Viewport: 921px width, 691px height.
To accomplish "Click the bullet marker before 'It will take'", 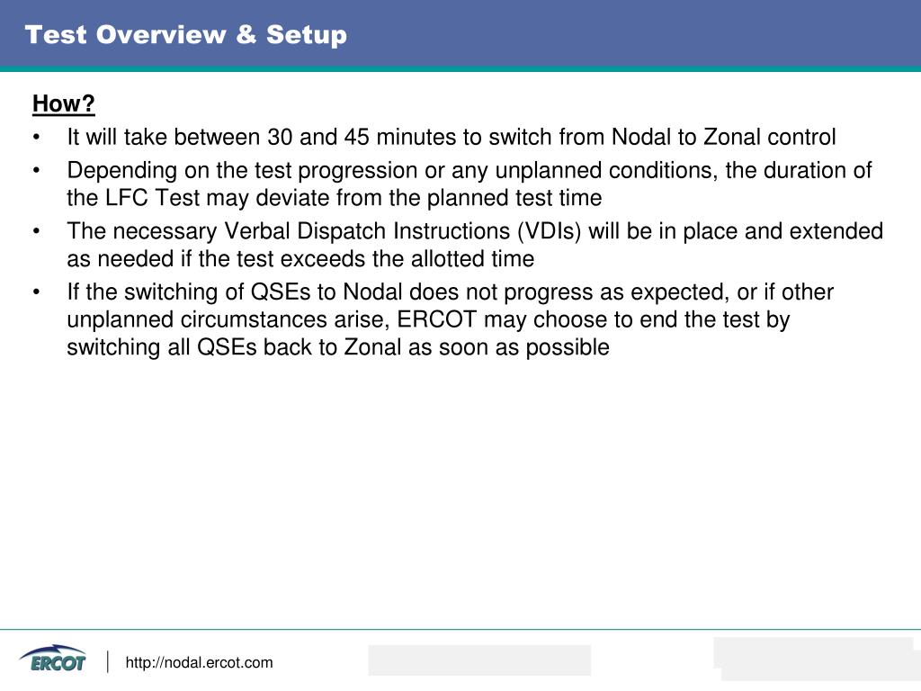I will [x=36, y=138].
